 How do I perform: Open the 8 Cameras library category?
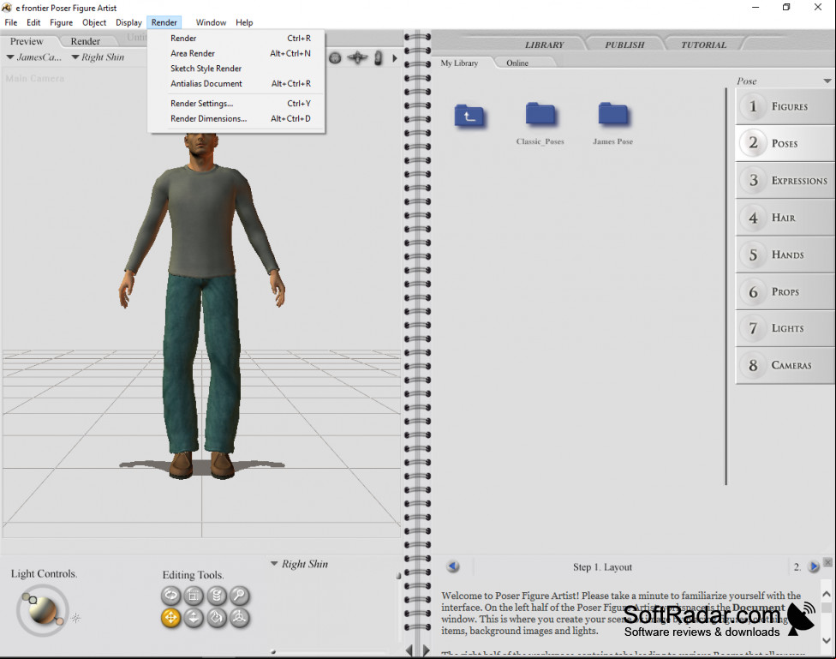pos(785,366)
